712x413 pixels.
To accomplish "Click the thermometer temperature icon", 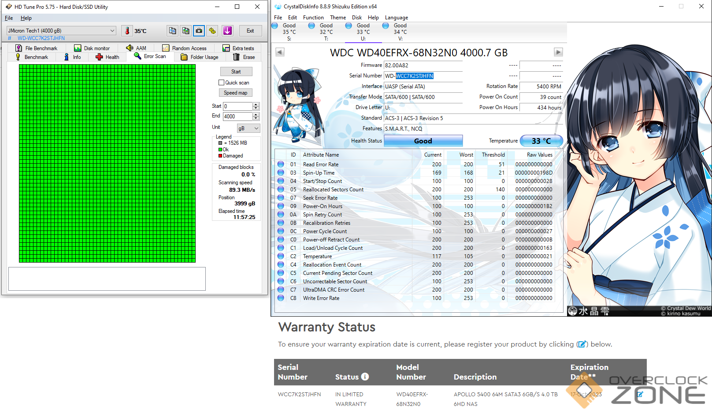I will tap(127, 31).
